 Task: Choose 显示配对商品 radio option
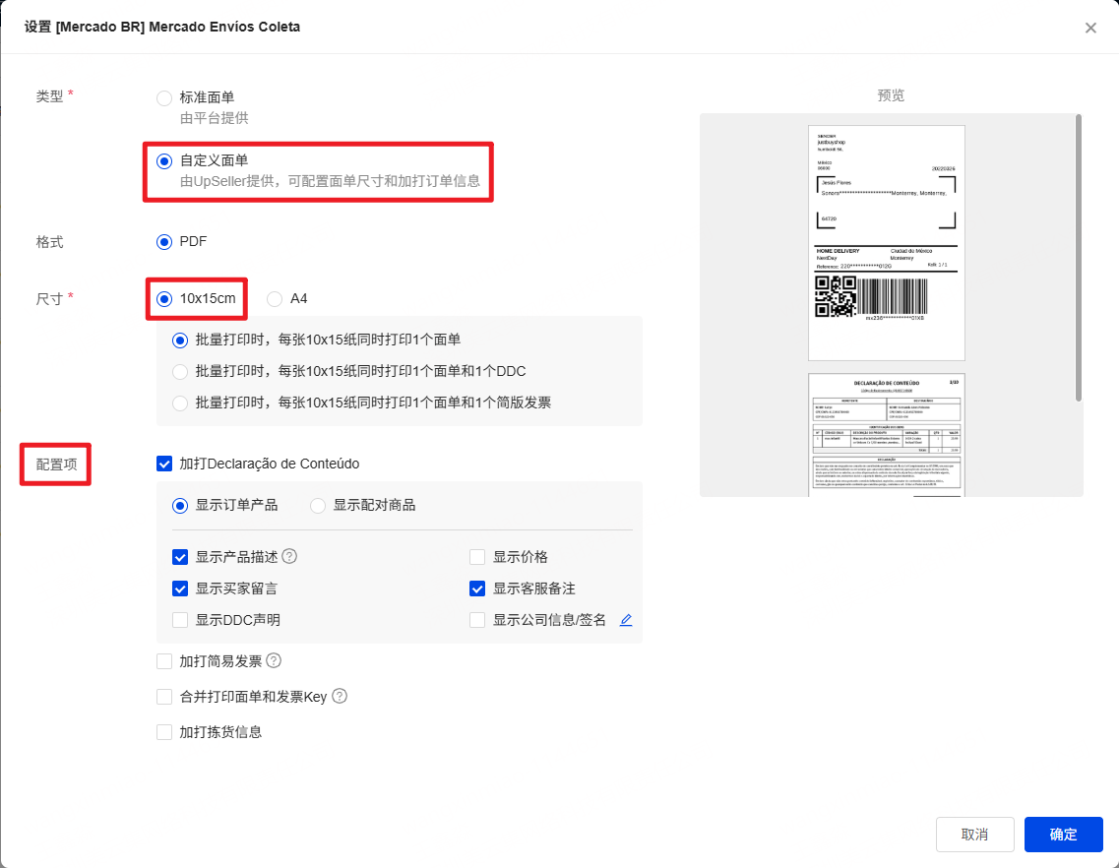coord(318,505)
